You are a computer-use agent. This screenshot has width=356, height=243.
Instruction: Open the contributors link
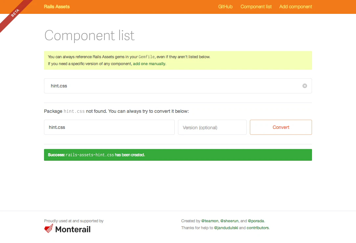257,228
